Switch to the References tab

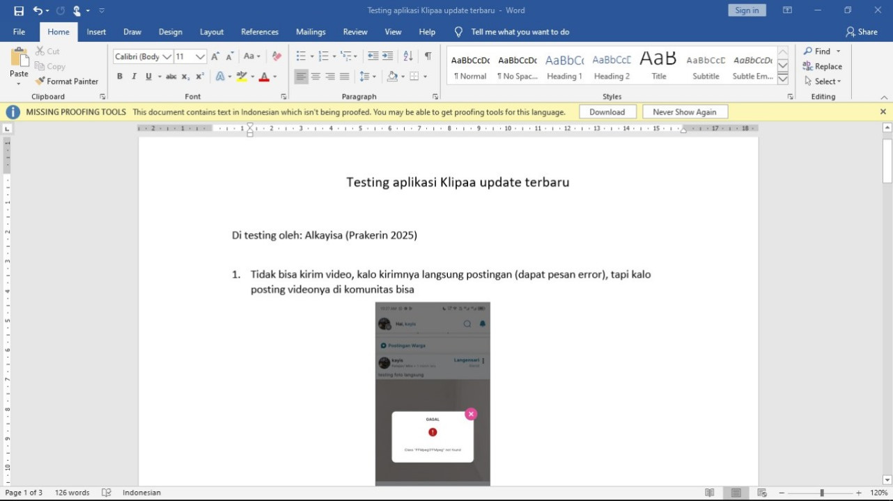pyautogui.click(x=260, y=32)
